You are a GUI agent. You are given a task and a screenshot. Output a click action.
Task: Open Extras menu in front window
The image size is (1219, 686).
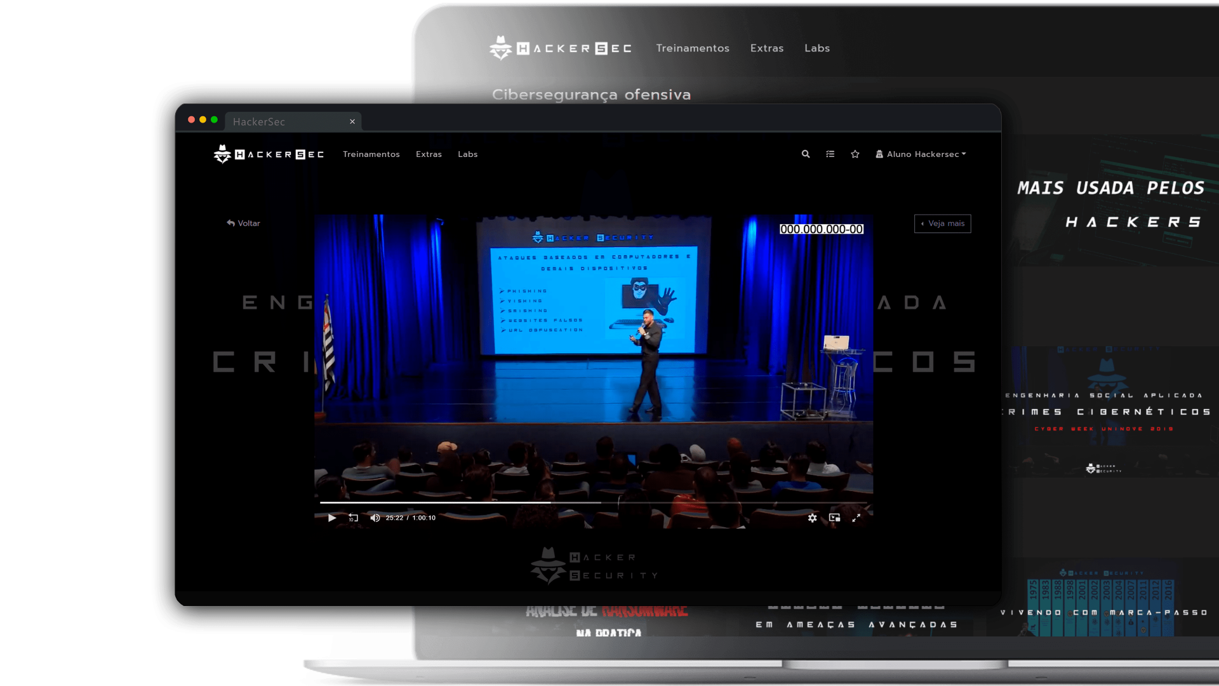[429, 154]
